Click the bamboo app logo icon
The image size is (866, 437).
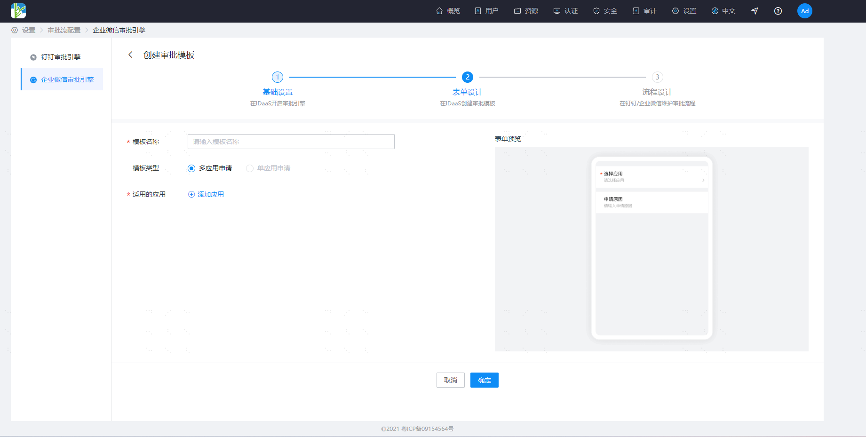click(x=18, y=11)
